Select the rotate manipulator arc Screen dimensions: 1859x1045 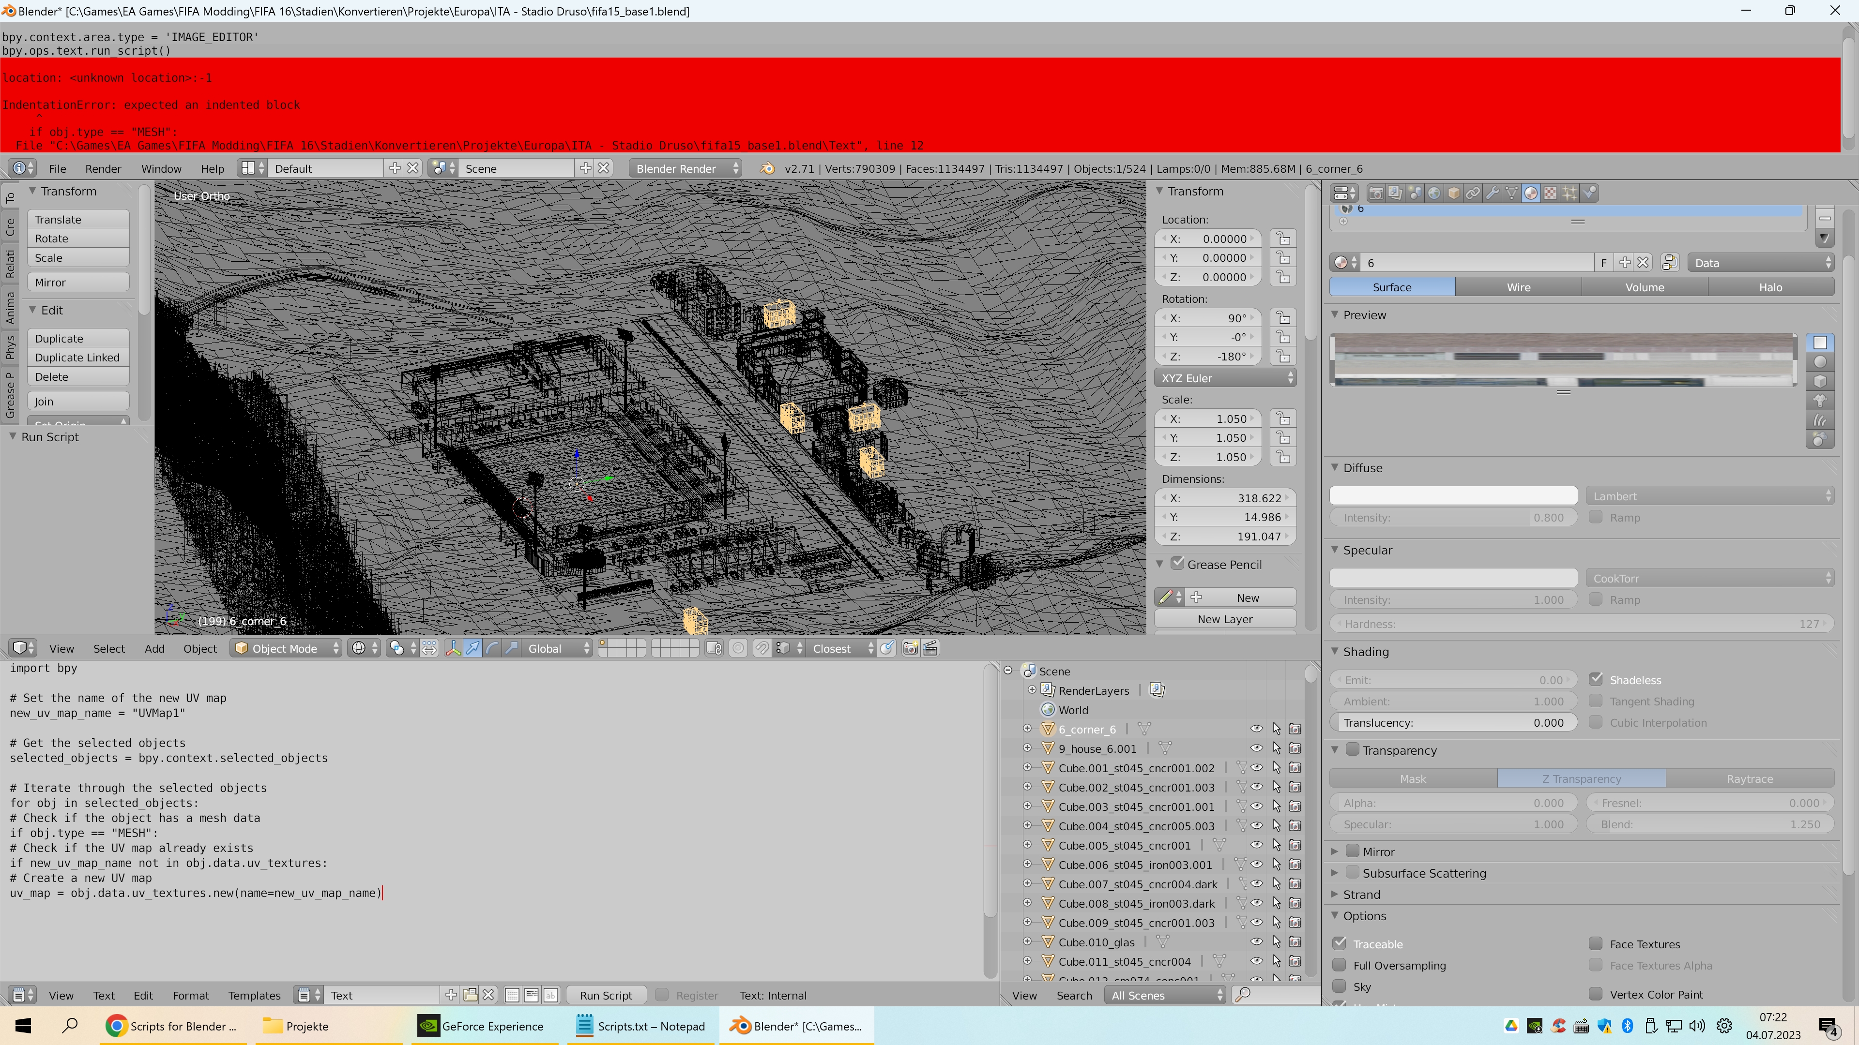point(492,648)
